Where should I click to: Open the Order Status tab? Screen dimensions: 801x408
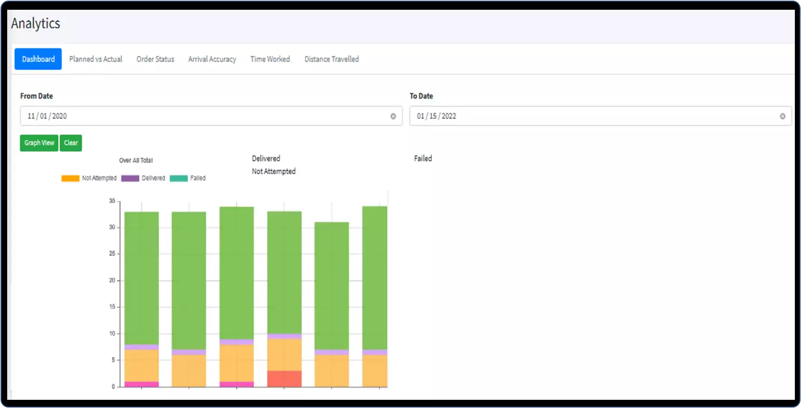pos(155,59)
